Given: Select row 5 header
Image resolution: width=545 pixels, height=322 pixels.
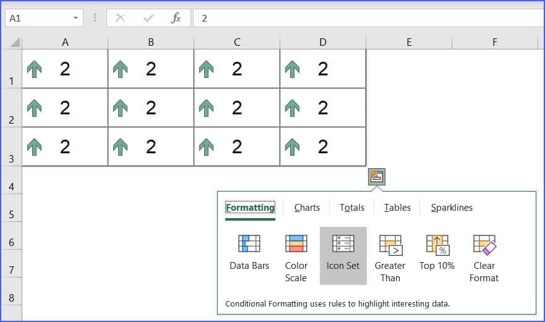Looking at the screenshot, I should tap(11, 208).
